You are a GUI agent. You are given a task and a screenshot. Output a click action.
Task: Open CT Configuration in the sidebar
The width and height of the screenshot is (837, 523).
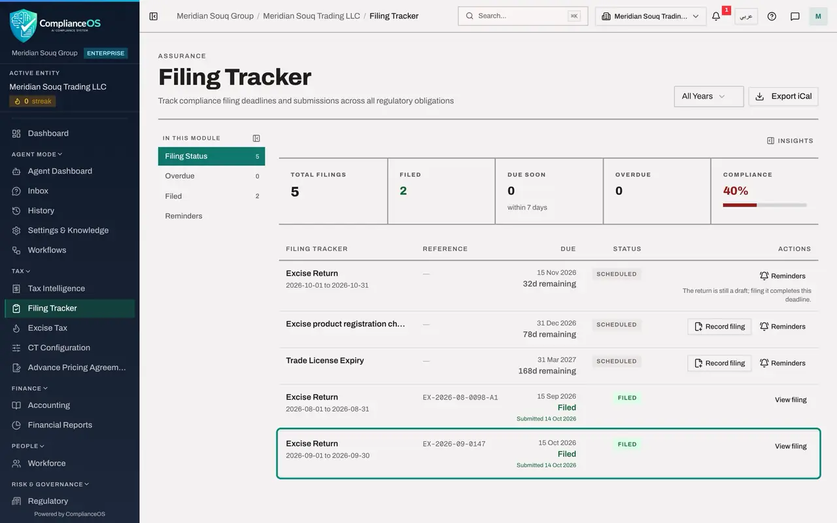(x=70, y=347)
